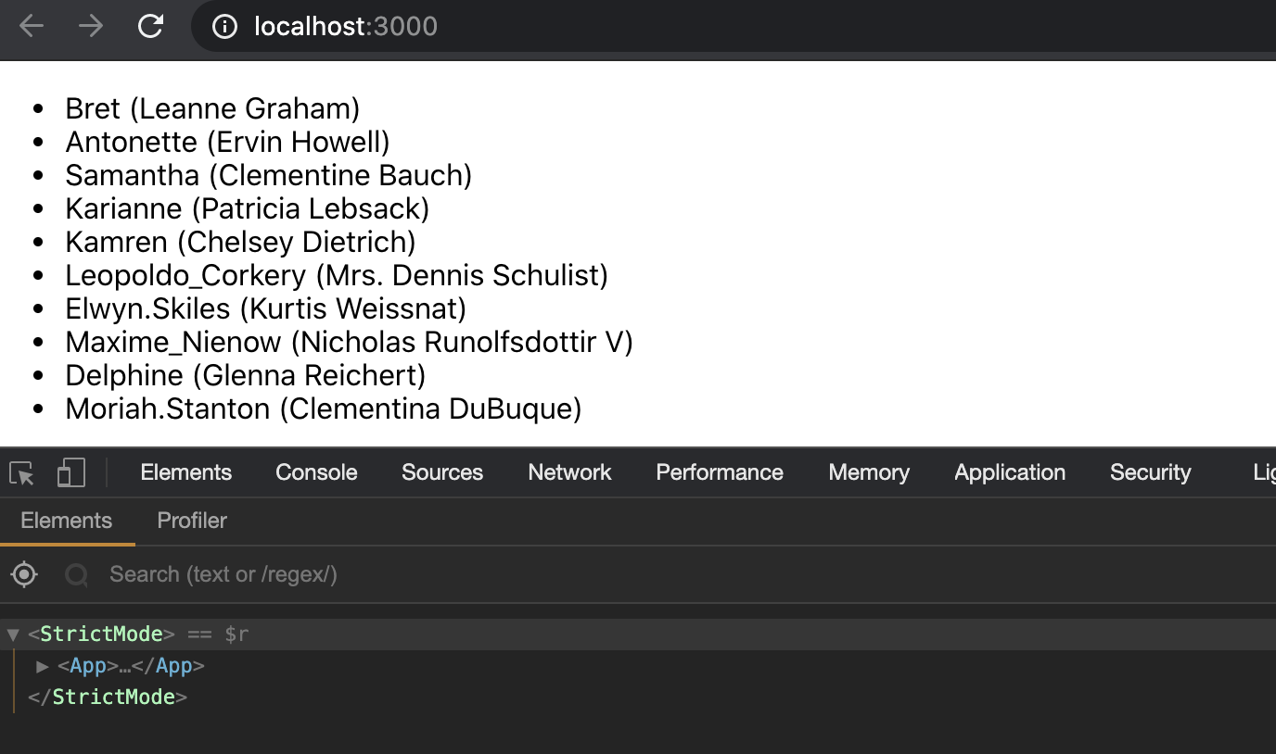
Task: Click list item Samantha (Clementine Bauch)
Action: pyautogui.click(x=269, y=176)
